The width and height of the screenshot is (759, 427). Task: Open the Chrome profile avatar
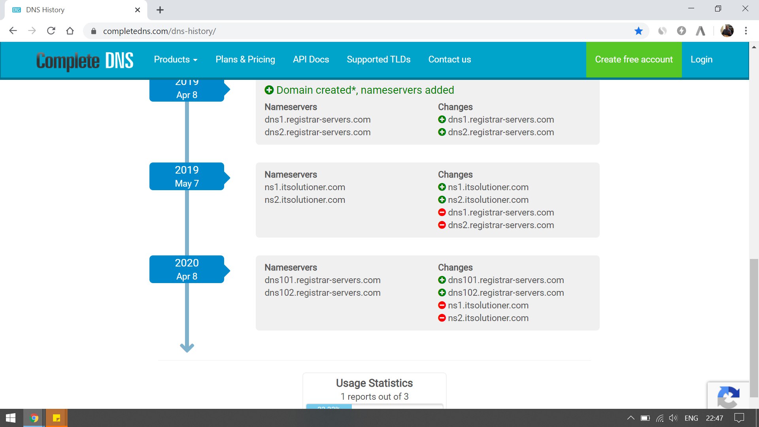coord(727,31)
